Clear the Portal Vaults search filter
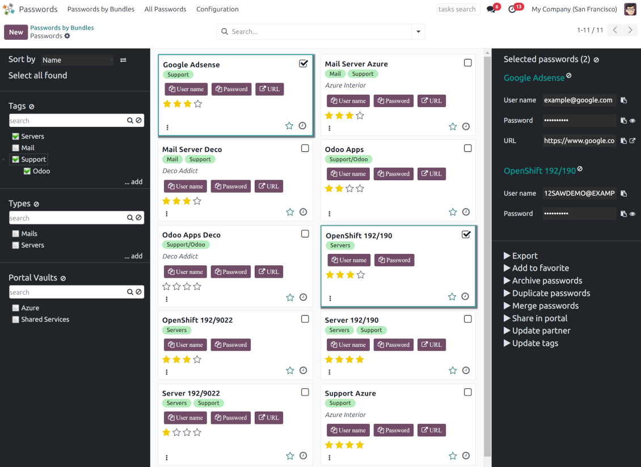The width and height of the screenshot is (641, 467). coord(138,292)
